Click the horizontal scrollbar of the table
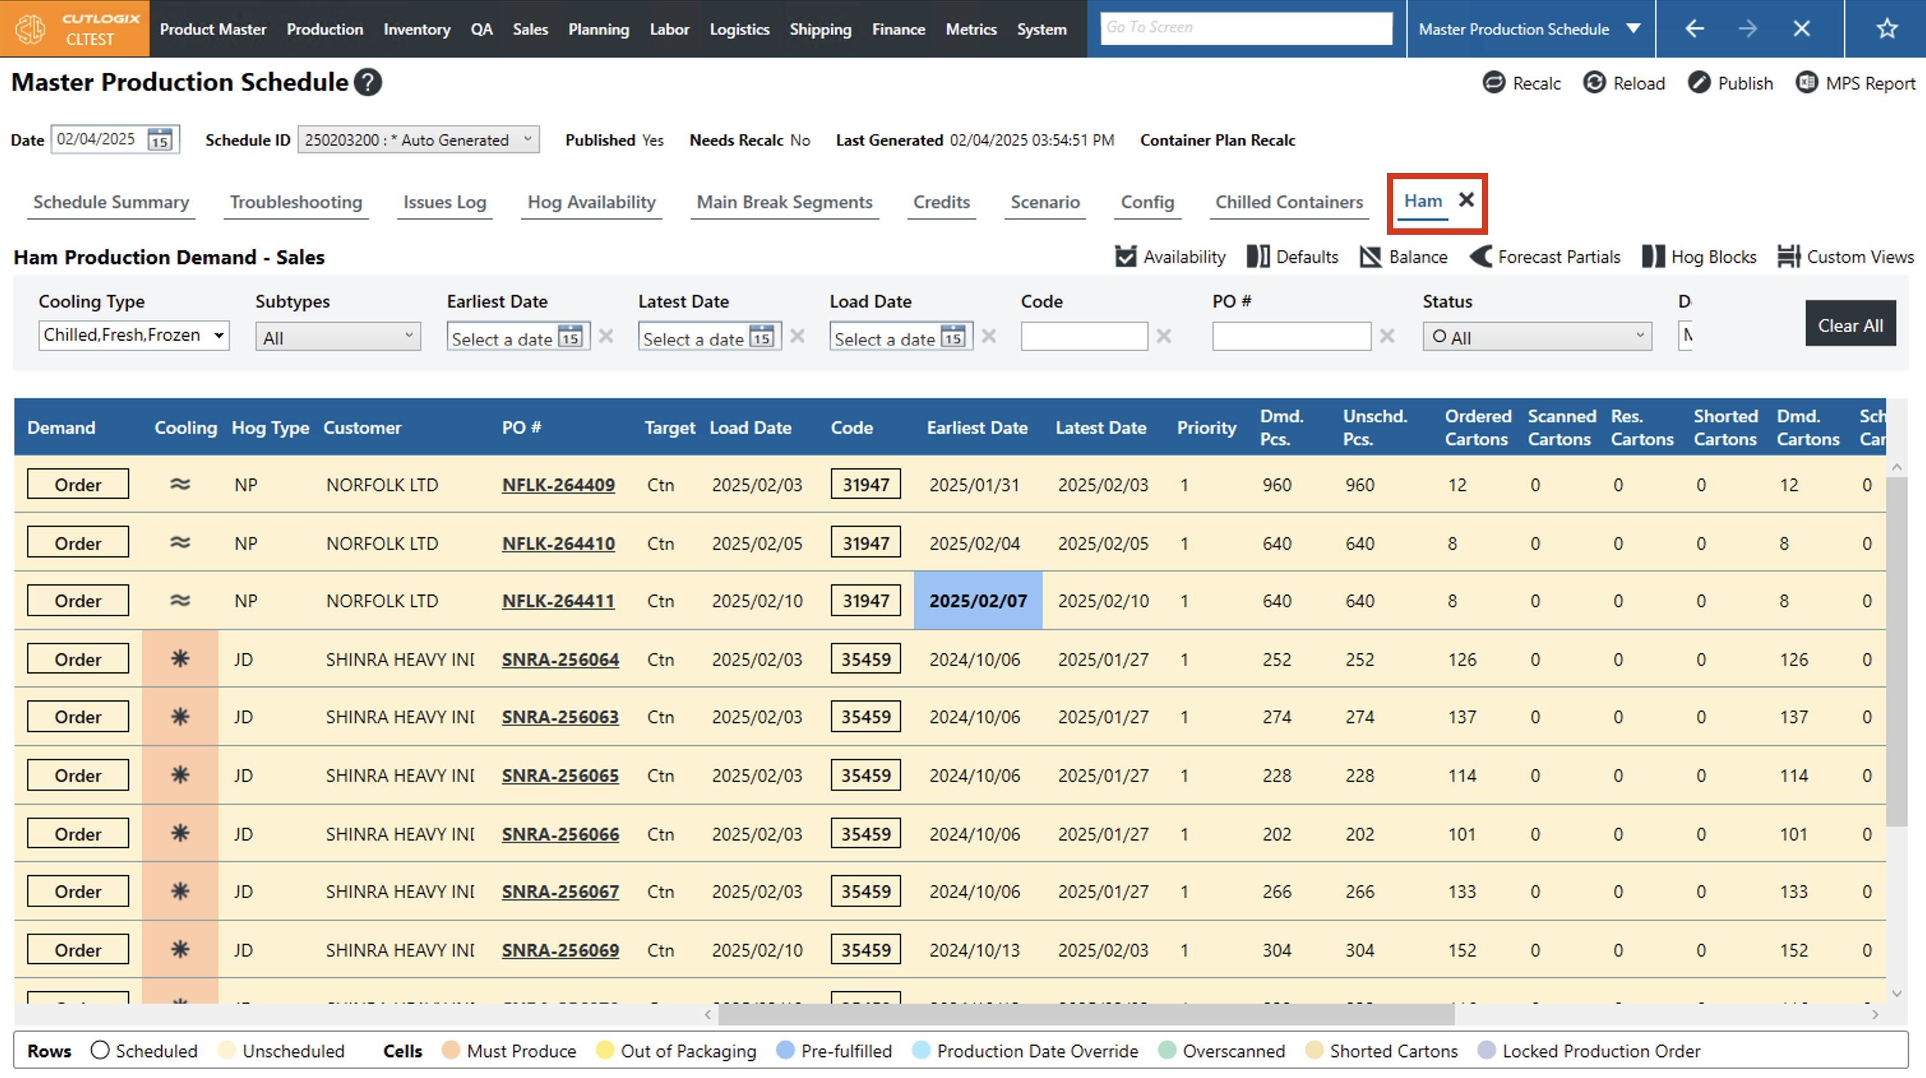 coord(1086,1014)
